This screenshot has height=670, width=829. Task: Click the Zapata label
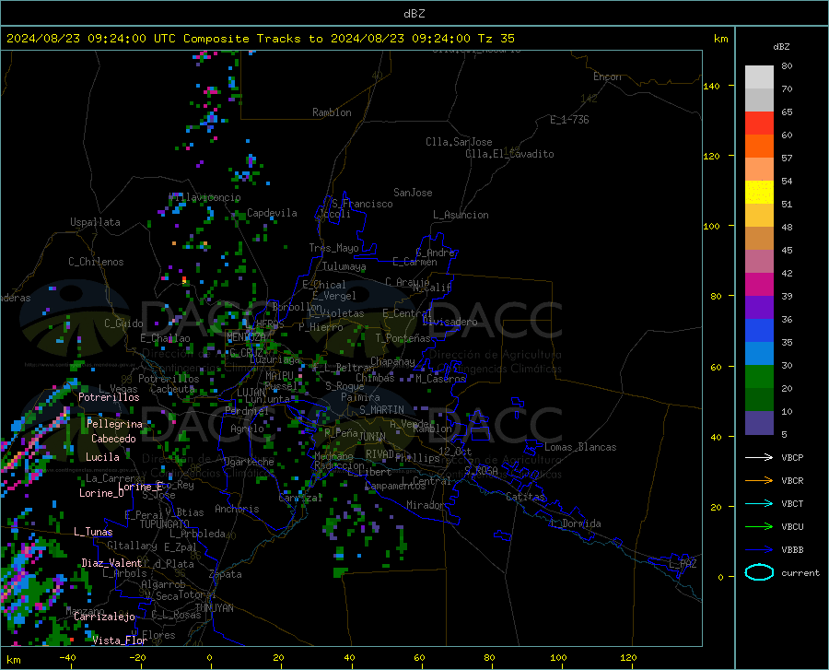point(226,574)
